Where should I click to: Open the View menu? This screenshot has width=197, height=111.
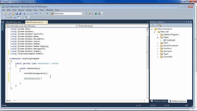14,10
